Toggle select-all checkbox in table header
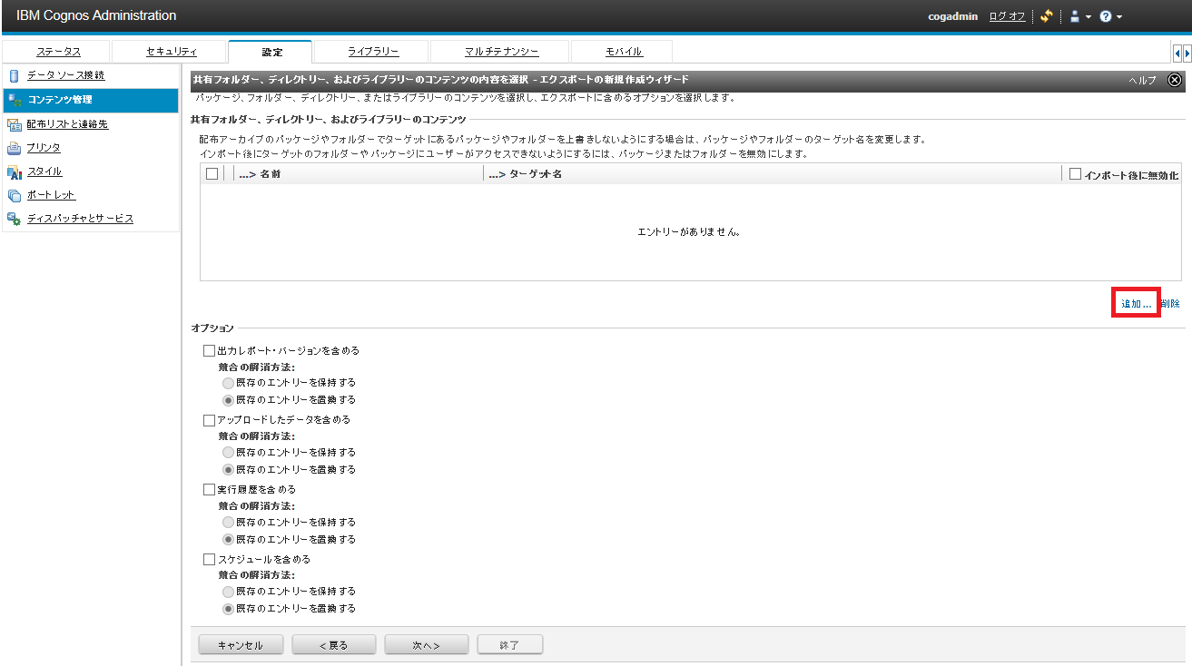 pyautogui.click(x=212, y=174)
